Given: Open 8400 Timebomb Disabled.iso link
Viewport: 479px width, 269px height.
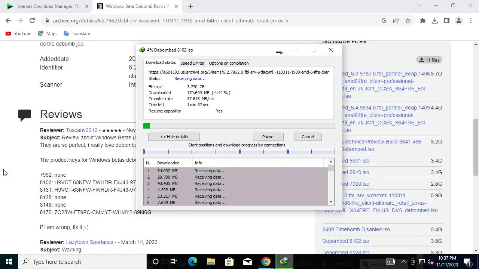Looking at the screenshot, I should pos(356,229).
